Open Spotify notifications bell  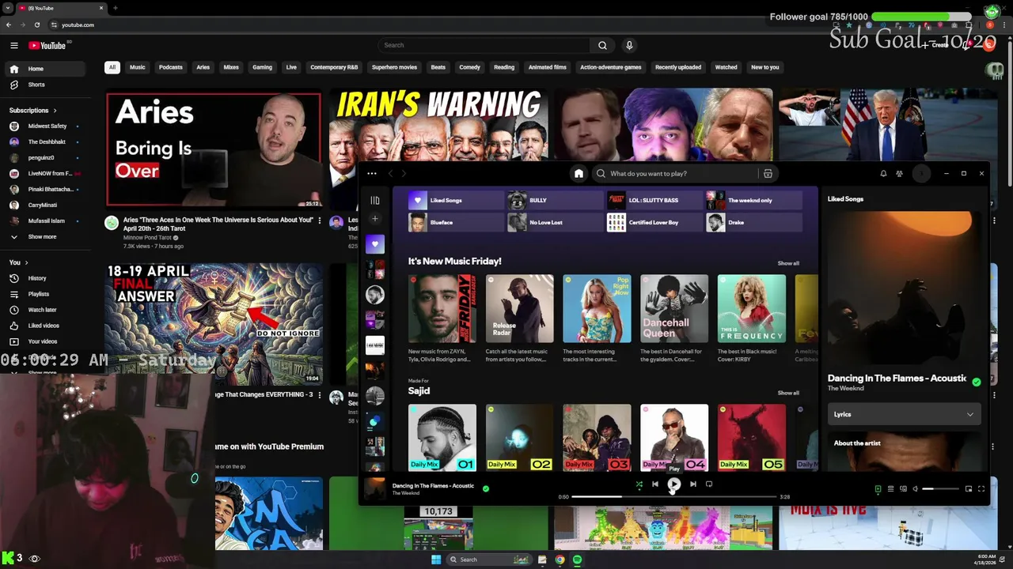click(883, 174)
